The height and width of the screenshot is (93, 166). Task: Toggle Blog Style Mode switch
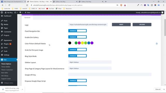(x=77, y=56)
